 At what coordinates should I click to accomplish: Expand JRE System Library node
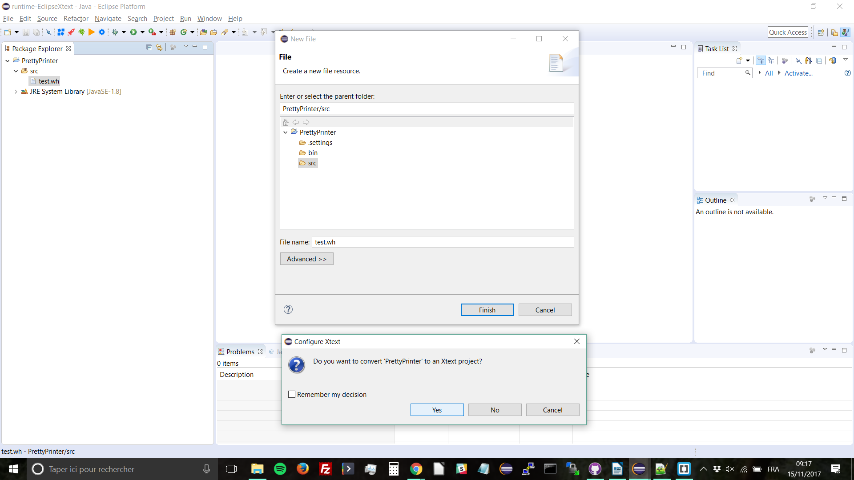[x=16, y=92]
